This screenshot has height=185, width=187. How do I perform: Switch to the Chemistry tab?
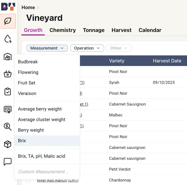coord(63,30)
